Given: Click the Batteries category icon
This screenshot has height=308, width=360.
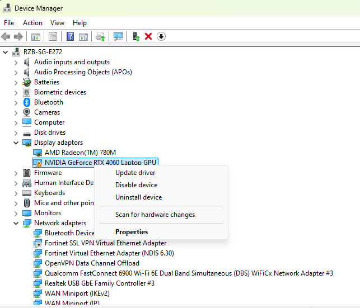Looking at the screenshot, I should tap(27, 82).
